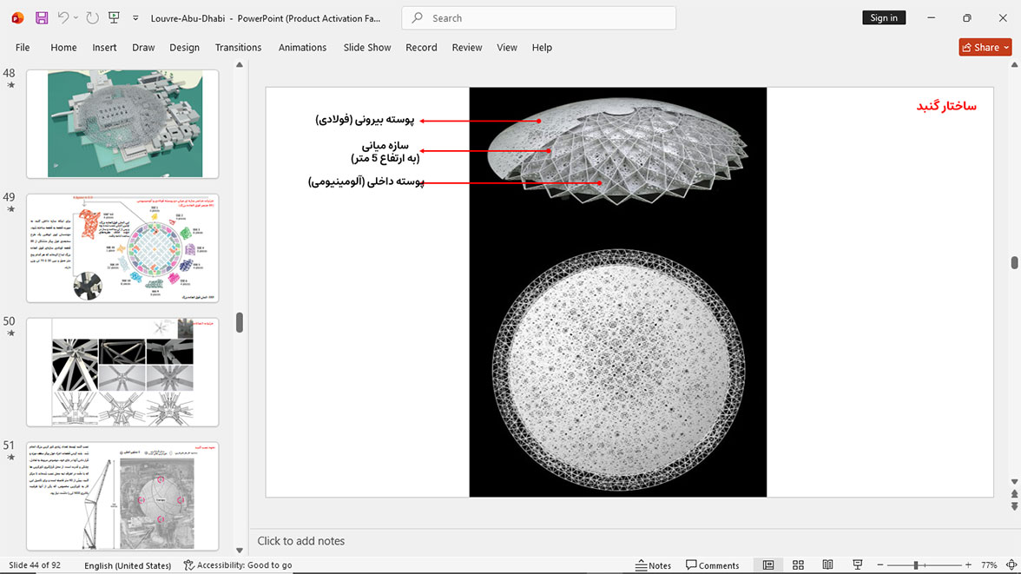Toggle the Comments pane button

coord(712,565)
